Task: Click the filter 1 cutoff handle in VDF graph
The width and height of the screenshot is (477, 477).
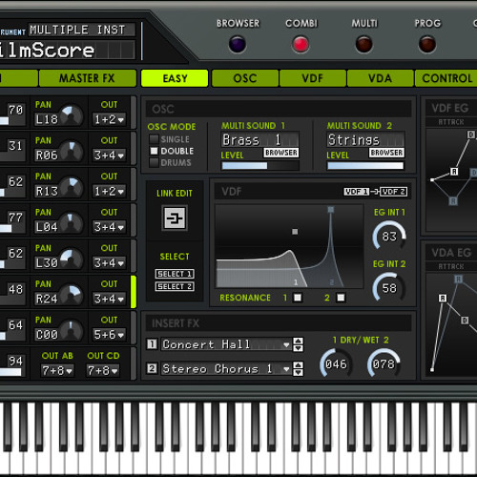Action: (295, 232)
